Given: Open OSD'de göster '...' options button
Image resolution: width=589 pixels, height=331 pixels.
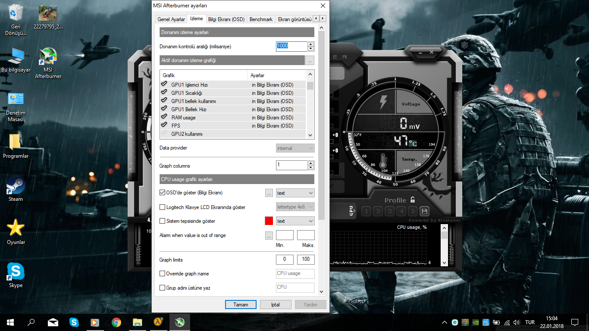Looking at the screenshot, I should coord(269,193).
